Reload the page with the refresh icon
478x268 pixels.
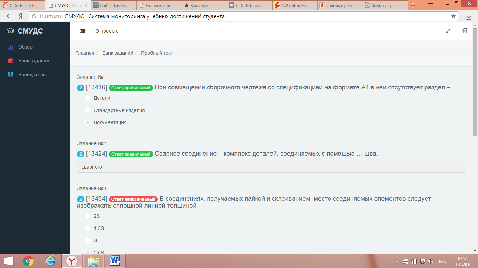click(x=34, y=16)
